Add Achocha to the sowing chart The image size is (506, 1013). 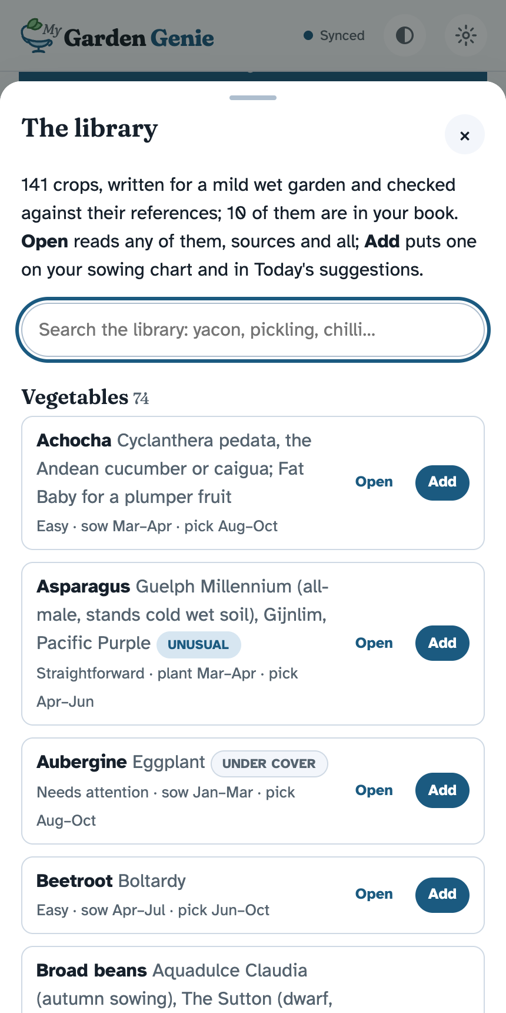point(442,482)
